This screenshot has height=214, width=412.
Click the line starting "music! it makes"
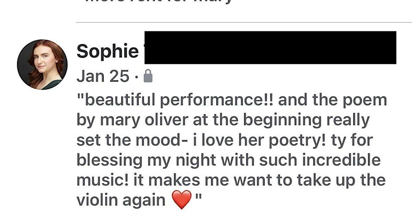point(231,180)
